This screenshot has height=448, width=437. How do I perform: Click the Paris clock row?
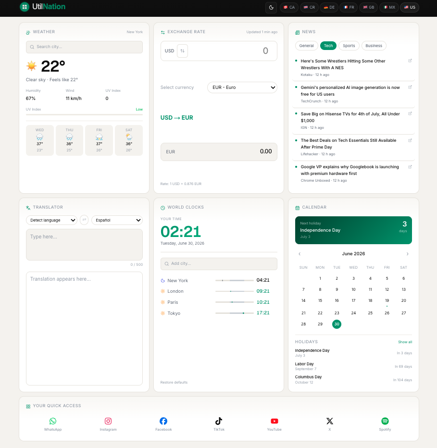219,302
